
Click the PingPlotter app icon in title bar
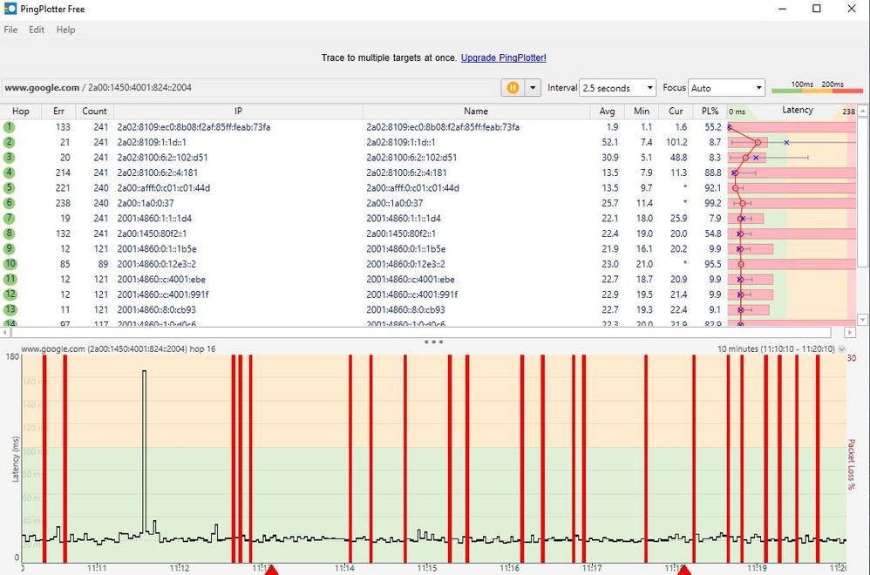click(10, 9)
